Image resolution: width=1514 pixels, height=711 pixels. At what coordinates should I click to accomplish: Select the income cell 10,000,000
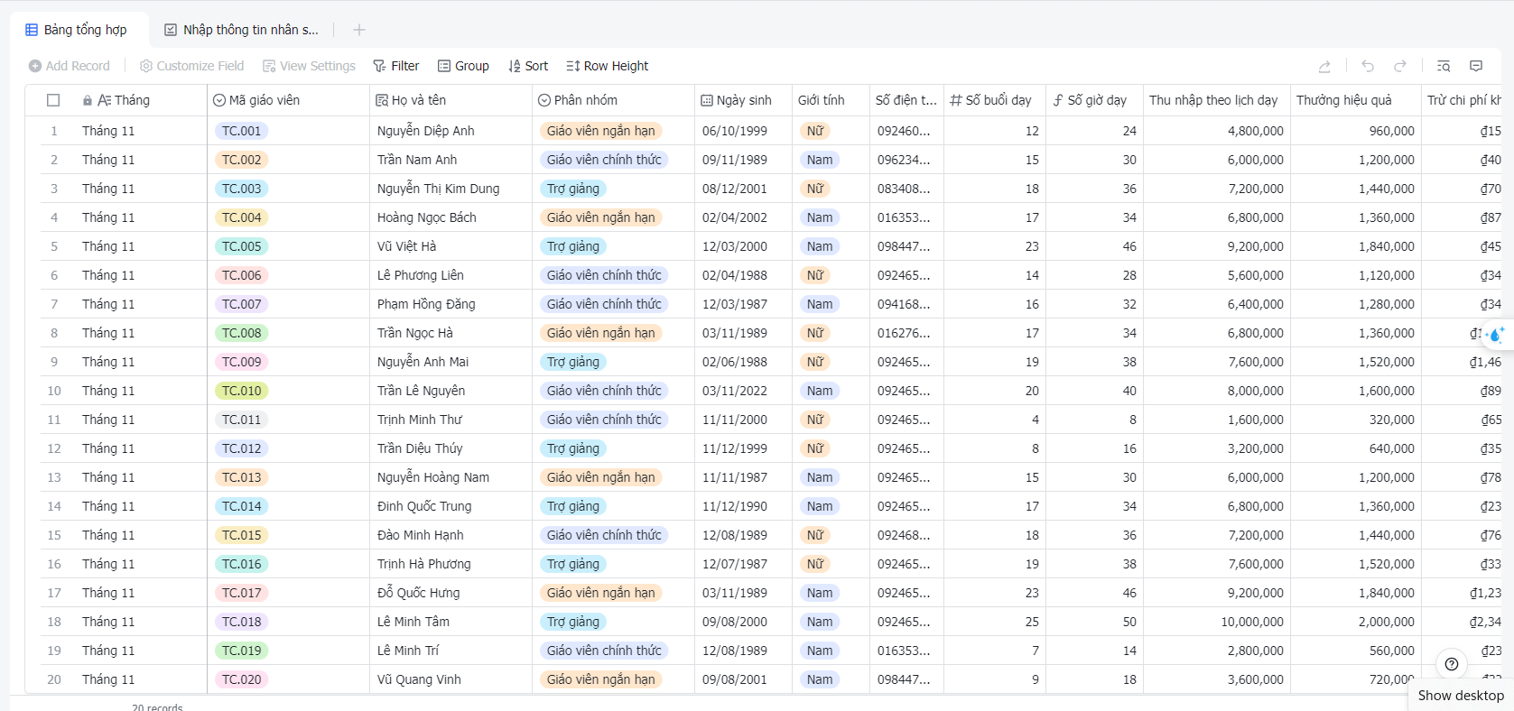pyautogui.click(x=1216, y=622)
